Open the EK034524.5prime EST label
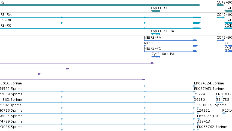This screenshot has height=131, width=232. [209, 83]
